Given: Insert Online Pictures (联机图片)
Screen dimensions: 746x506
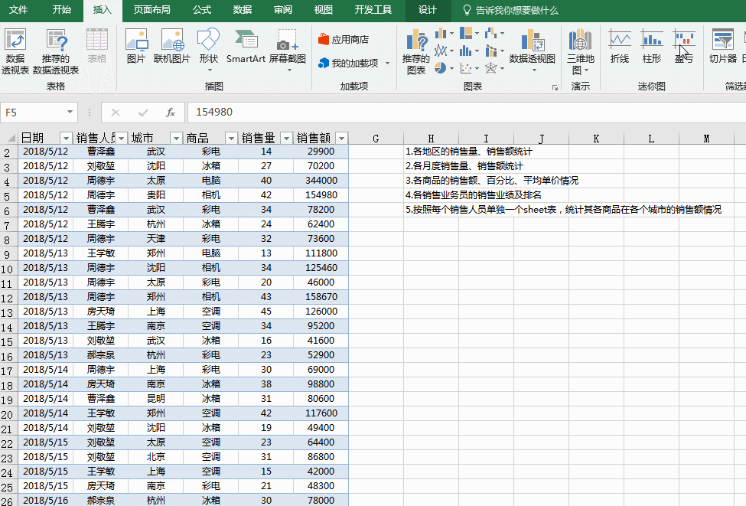Looking at the screenshot, I should tap(172, 46).
